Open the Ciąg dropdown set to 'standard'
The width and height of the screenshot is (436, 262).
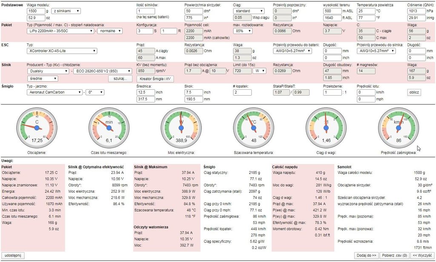pos(248,11)
